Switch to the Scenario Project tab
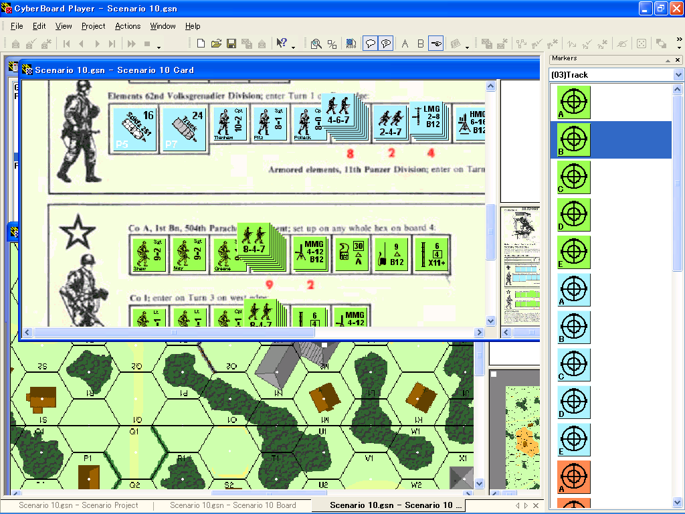685x514 pixels. (x=78, y=505)
